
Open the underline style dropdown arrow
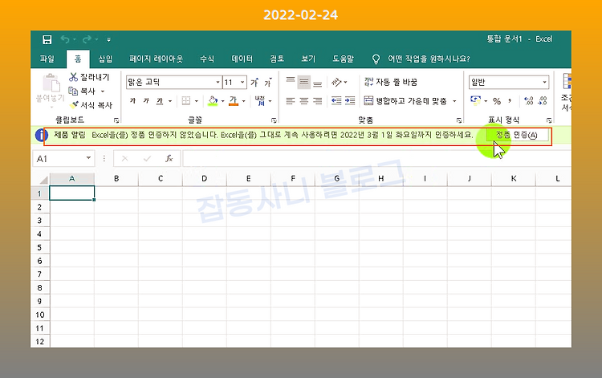point(170,101)
